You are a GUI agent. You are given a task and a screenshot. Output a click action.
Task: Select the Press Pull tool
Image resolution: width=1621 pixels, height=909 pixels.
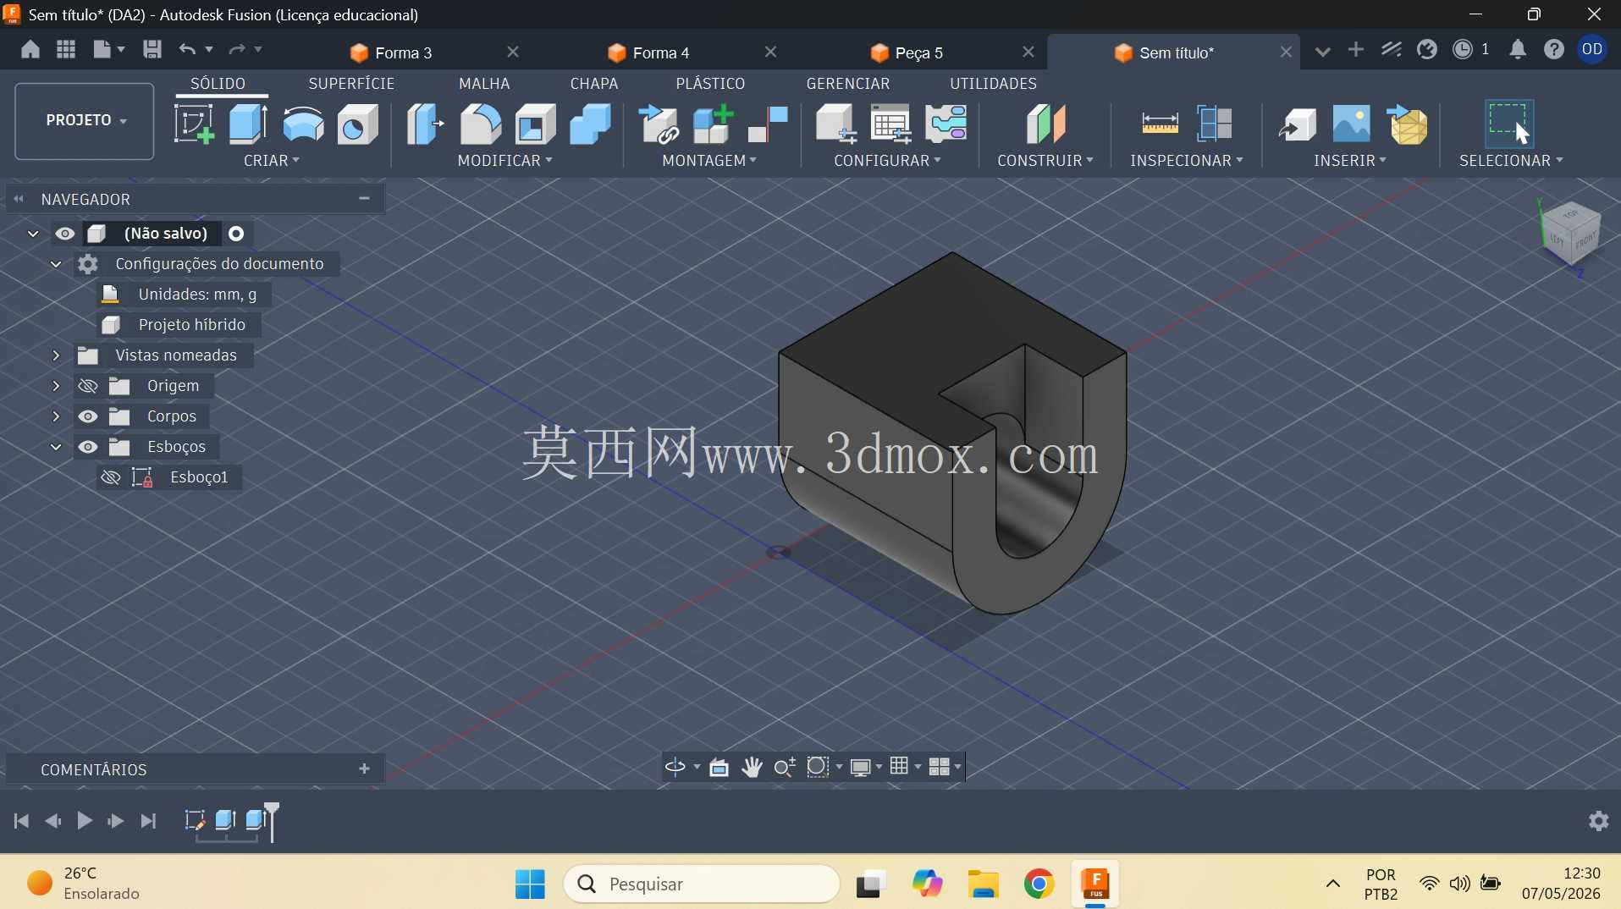425,124
